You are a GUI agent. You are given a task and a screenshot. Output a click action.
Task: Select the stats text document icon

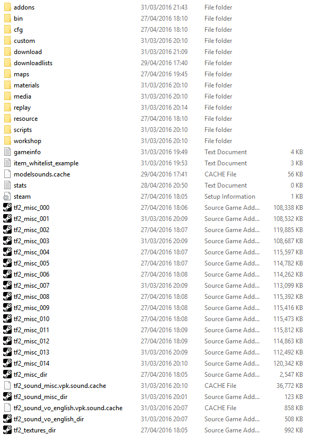click(7, 185)
